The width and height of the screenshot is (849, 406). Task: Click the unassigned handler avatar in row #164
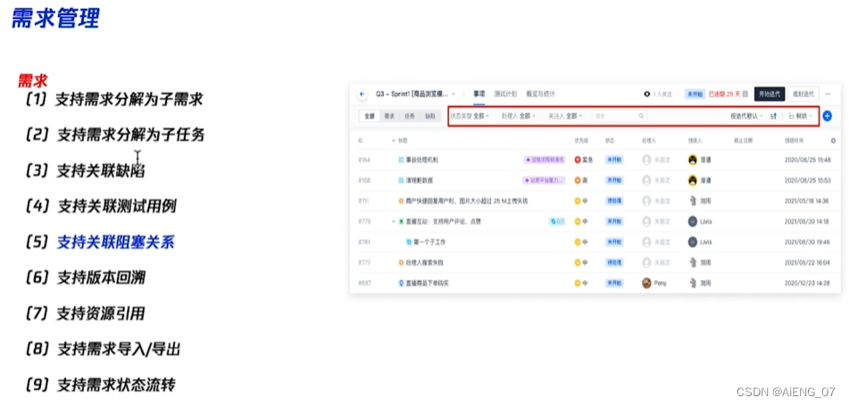click(x=646, y=160)
